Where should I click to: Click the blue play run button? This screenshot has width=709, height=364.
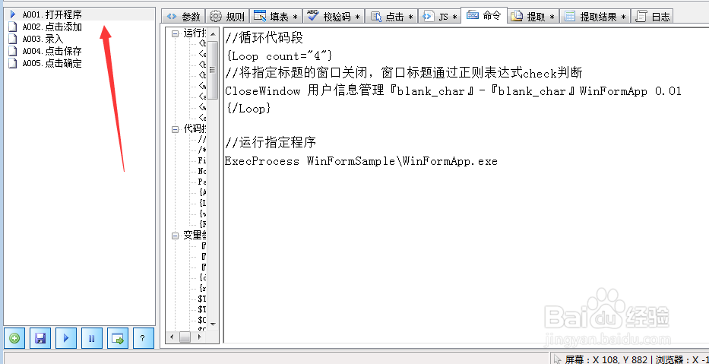(x=66, y=338)
